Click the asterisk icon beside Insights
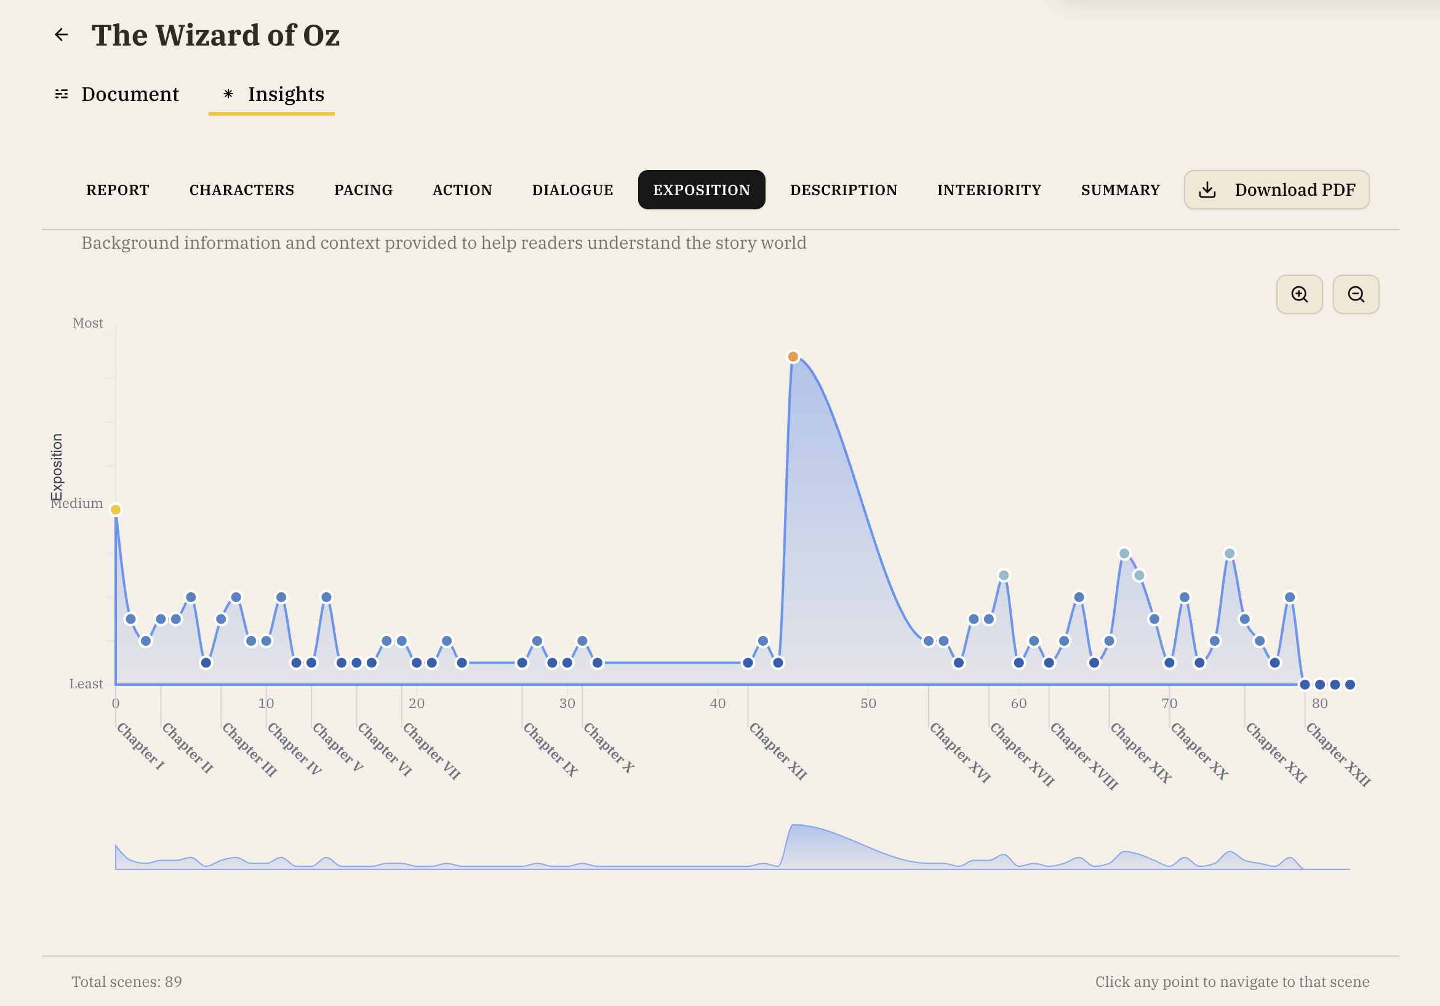 click(x=228, y=94)
